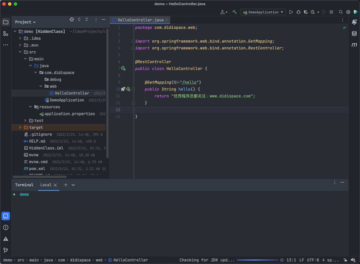Toggle the read-only lock in the status bar
This screenshot has height=264, width=360.
click(x=345, y=260)
